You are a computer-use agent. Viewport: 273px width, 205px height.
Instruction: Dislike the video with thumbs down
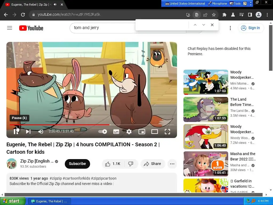coord(131,164)
